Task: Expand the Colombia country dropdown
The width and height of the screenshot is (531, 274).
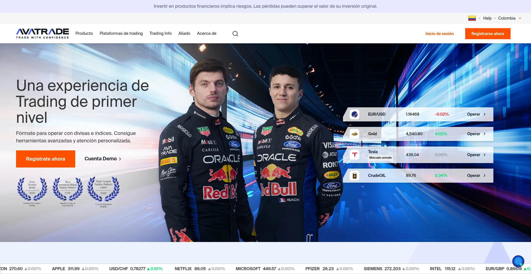Action: pos(510,18)
